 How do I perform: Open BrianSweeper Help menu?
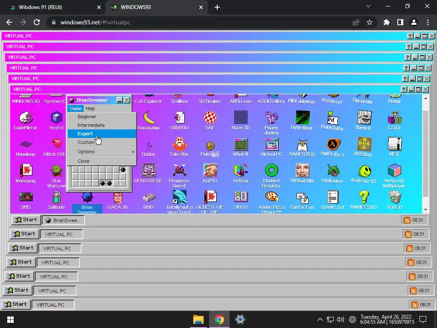(90, 108)
